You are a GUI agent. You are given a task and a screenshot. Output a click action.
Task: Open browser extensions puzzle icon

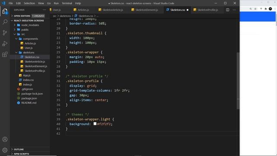pyautogui.click(x=265, y=9)
